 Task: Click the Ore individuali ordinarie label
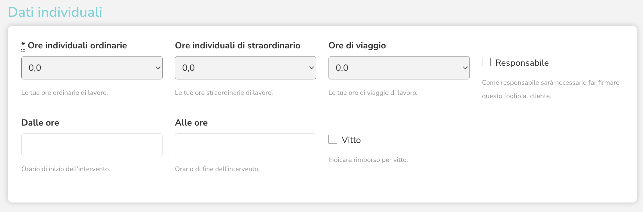coord(77,45)
